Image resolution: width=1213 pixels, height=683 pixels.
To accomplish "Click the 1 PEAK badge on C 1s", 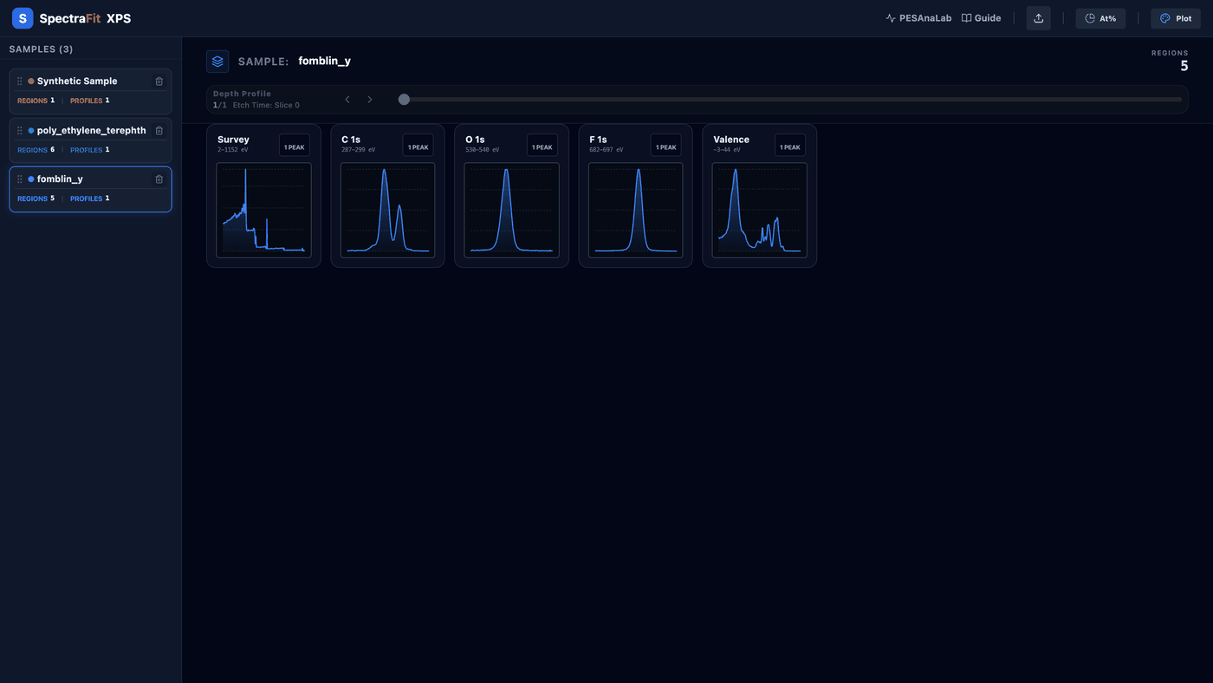I will tap(418, 147).
